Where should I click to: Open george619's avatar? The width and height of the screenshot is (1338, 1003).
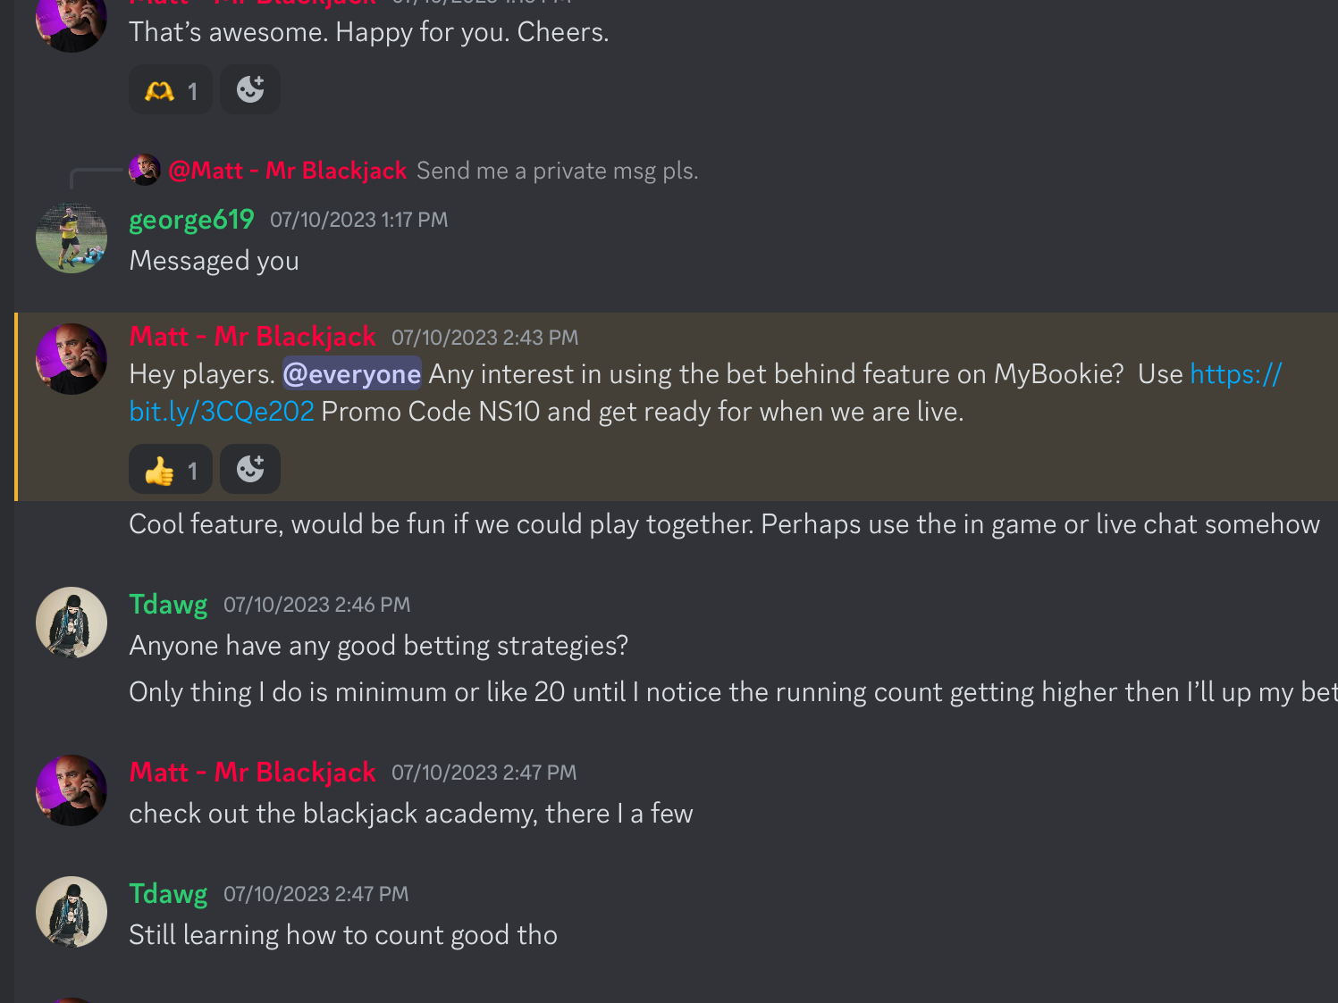pos(72,238)
